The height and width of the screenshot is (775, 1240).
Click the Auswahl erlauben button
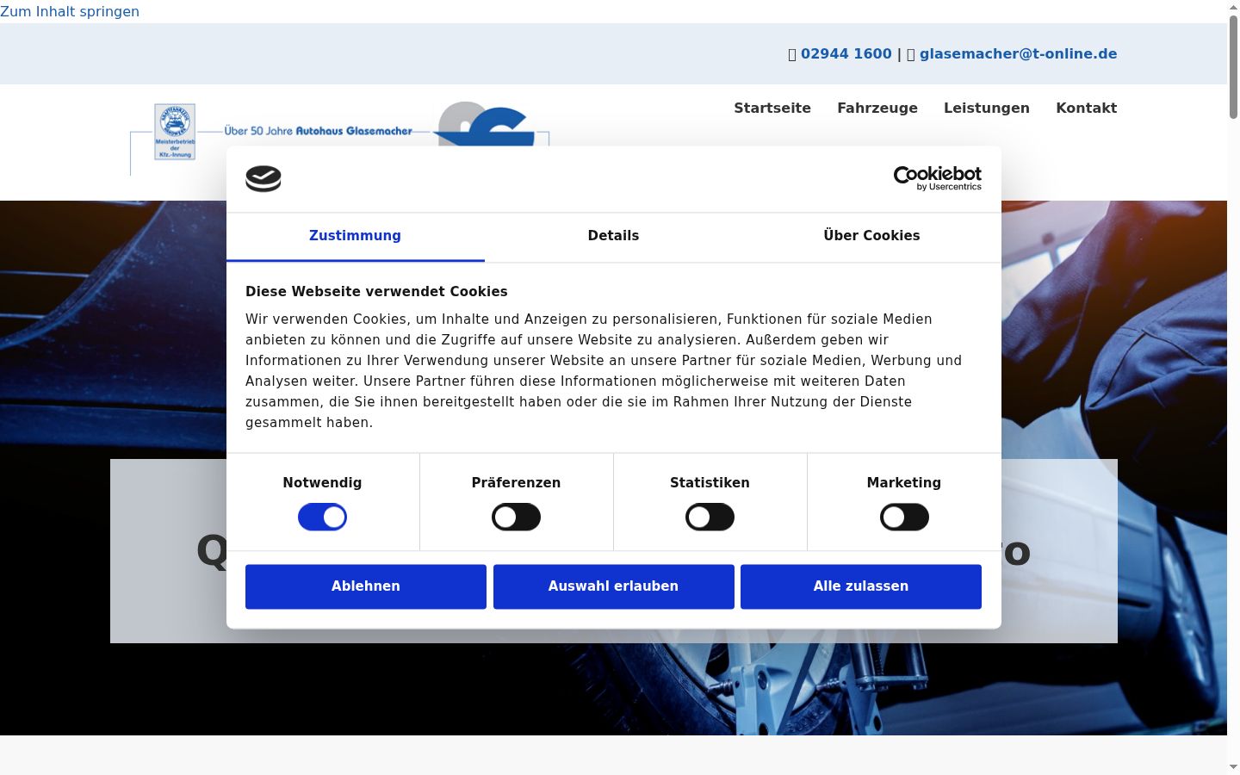click(x=614, y=586)
